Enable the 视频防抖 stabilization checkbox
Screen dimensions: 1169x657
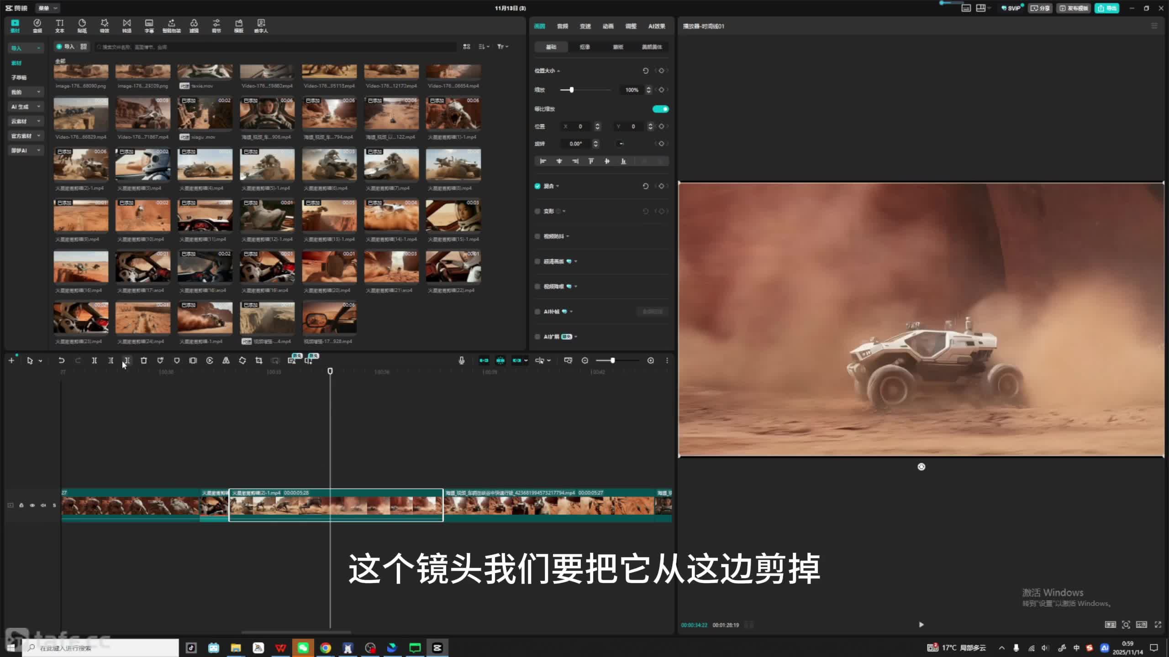click(537, 236)
